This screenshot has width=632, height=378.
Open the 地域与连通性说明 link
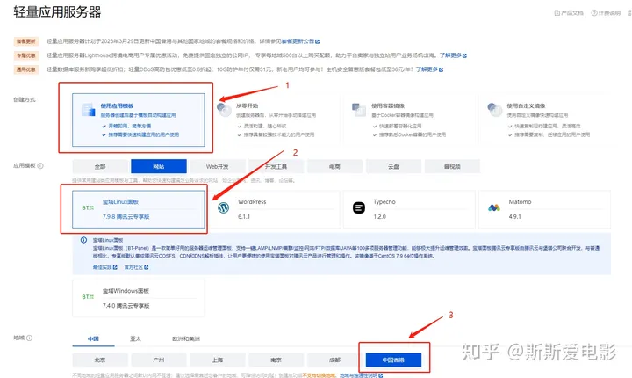click(x=358, y=375)
